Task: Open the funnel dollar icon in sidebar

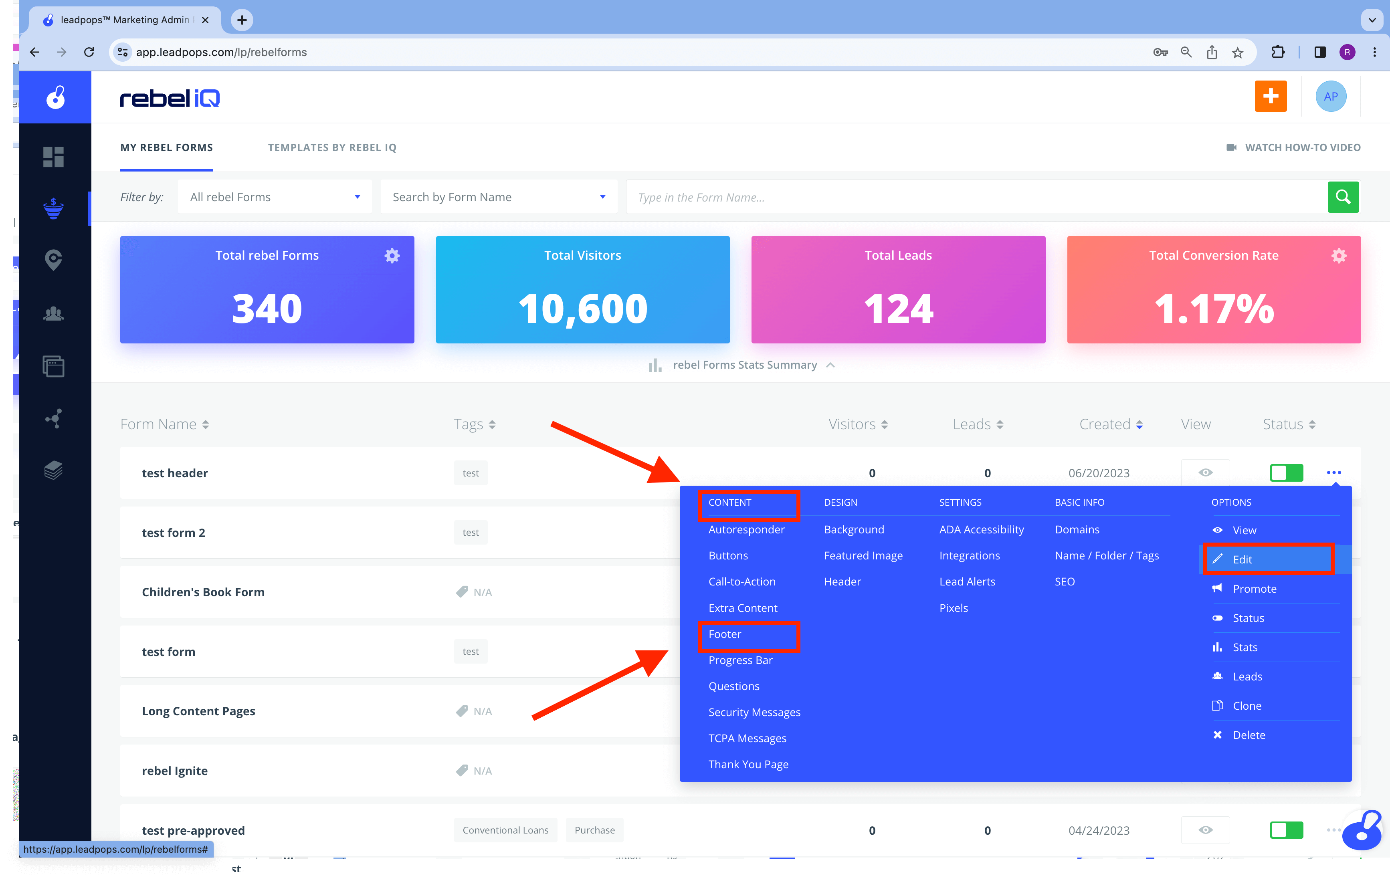Action: 54,208
